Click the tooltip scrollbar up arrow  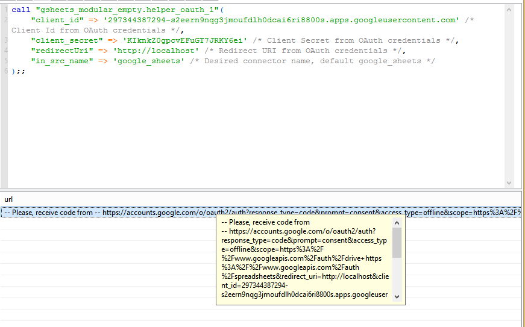tap(397, 223)
